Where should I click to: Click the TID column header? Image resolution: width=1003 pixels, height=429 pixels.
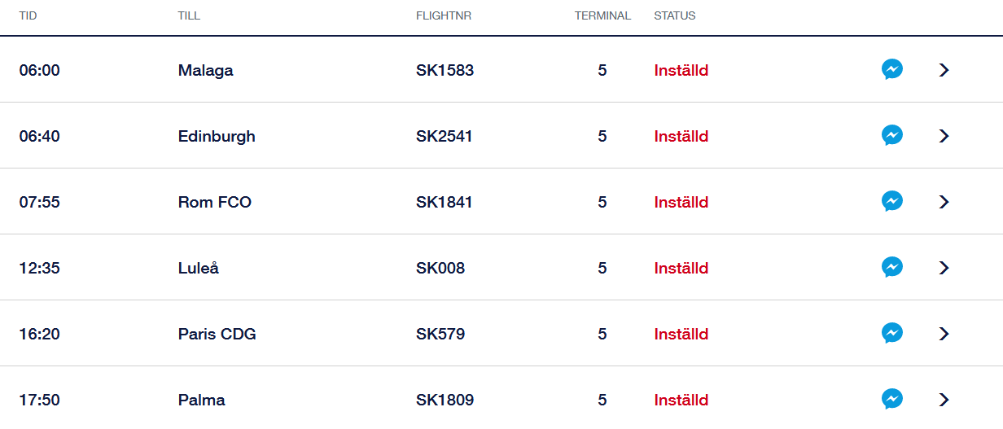tap(28, 15)
